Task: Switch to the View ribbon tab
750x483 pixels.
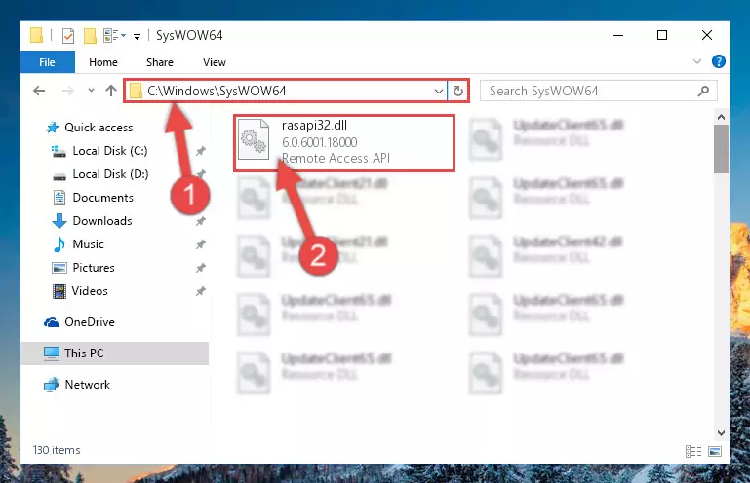Action: (215, 62)
